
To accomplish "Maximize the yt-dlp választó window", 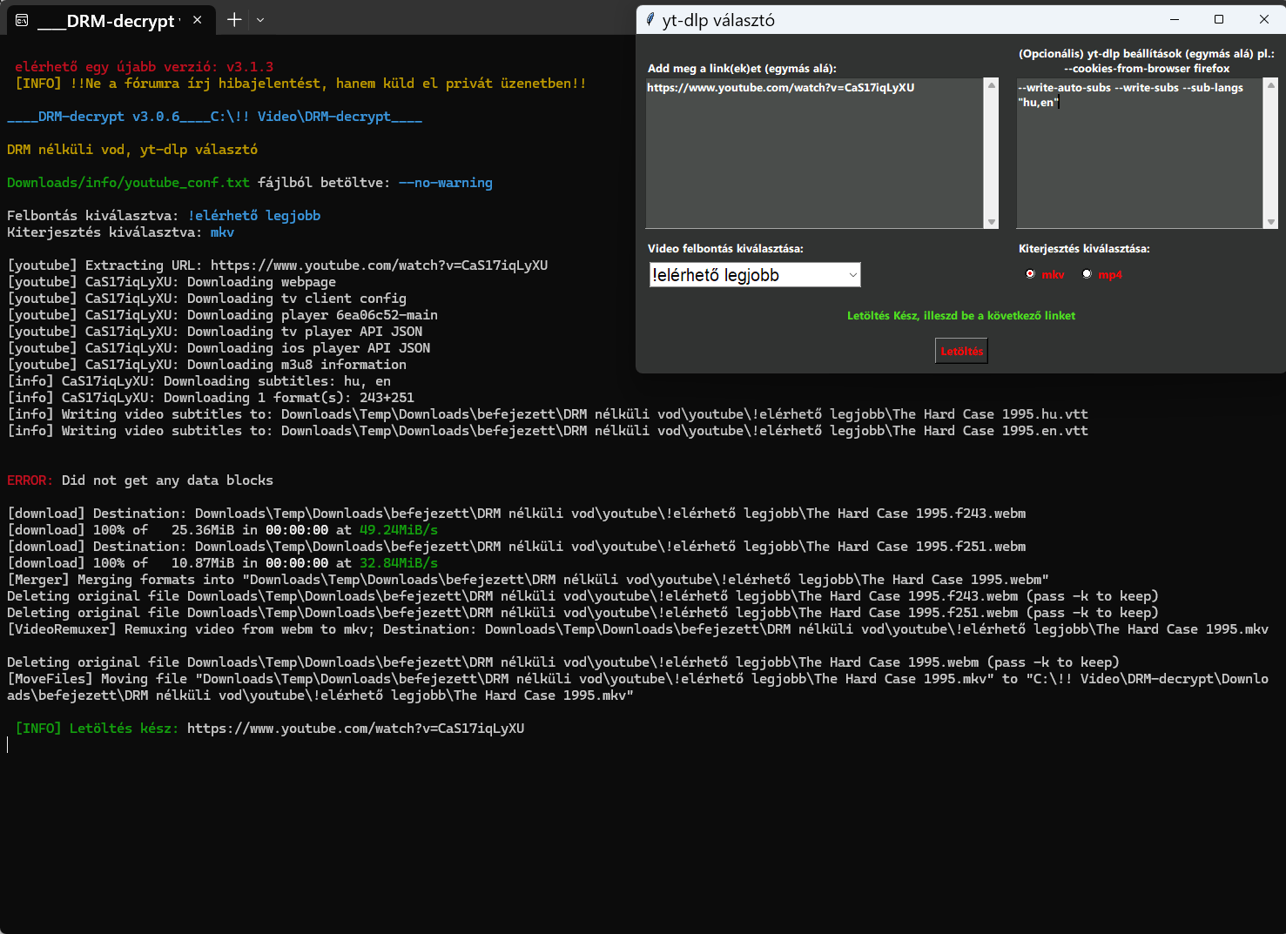I will (x=1219, y=19).
